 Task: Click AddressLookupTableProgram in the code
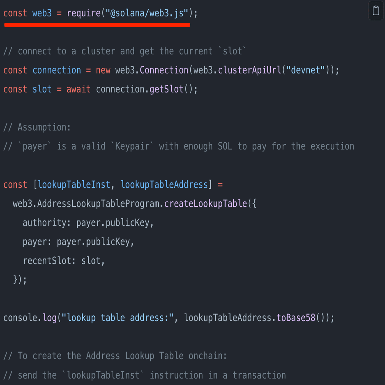(x=100, y=204)
